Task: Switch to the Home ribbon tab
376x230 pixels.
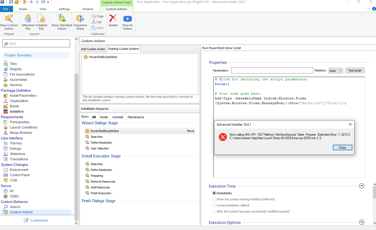Action: click(23, 9)
